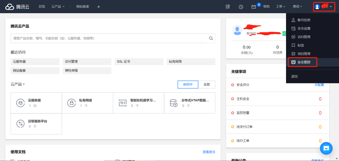
Task: Click the large profile avatar in account card
Action: click(x=237, y=30)
